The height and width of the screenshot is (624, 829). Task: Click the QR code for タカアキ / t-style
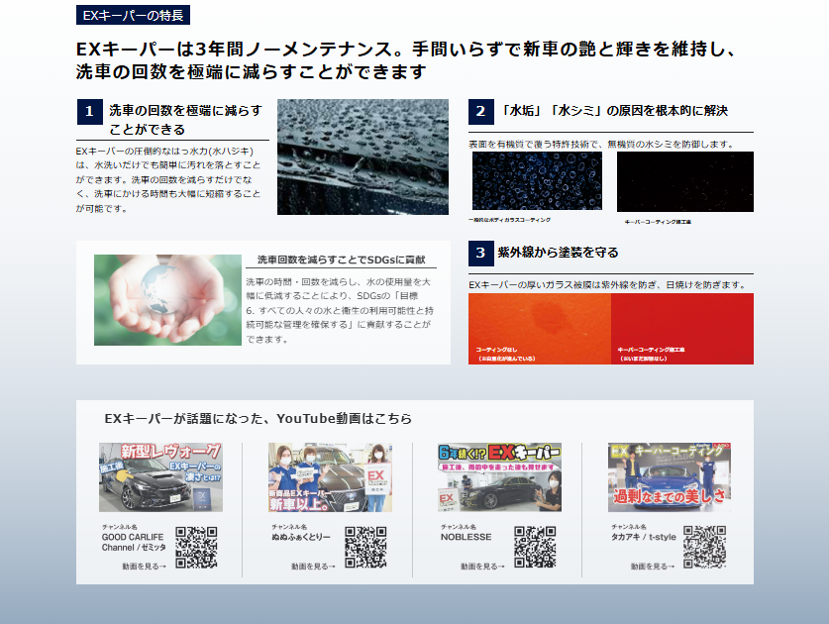tap(704, 548)
